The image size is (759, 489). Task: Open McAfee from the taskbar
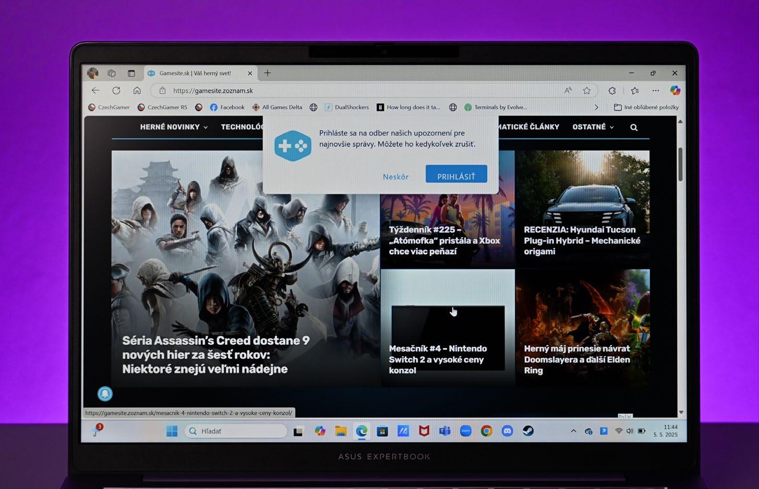point(424,431)
